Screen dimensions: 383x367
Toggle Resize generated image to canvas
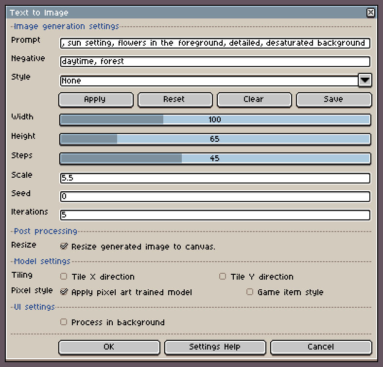click(64, 246)
